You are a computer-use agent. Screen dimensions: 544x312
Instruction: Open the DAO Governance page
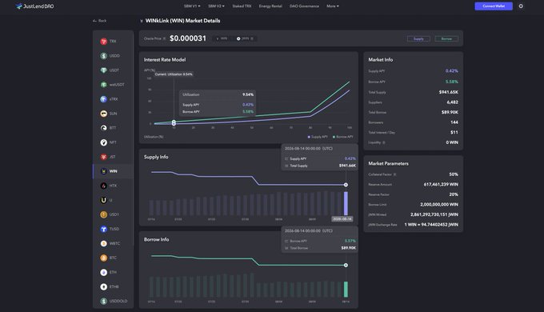point(304,6)
